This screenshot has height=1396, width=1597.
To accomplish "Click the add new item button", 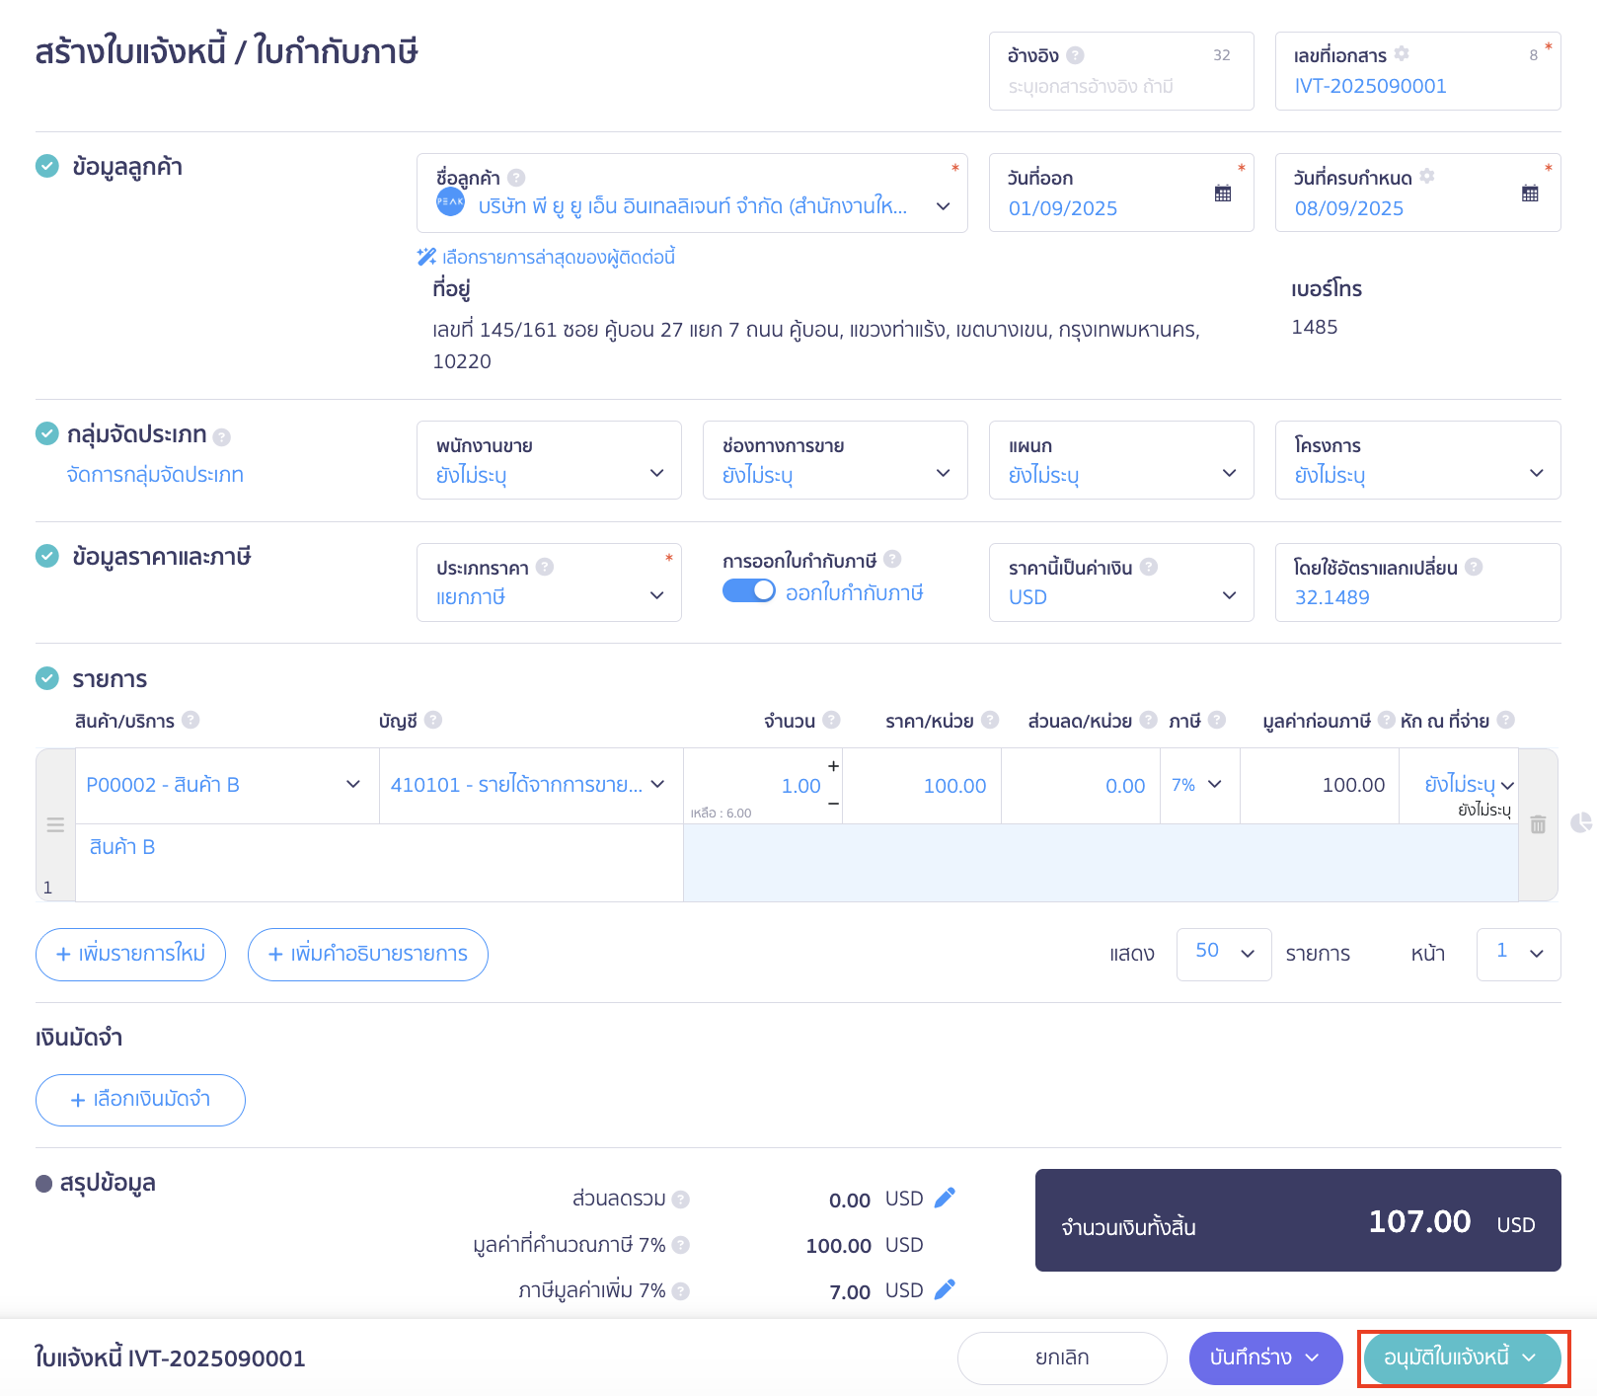I will 130,954.
